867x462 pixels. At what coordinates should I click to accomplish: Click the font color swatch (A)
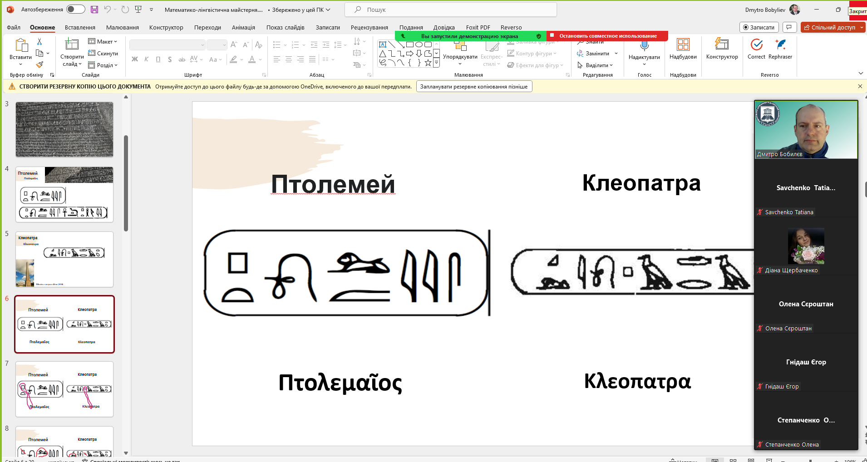coord(252,59)
